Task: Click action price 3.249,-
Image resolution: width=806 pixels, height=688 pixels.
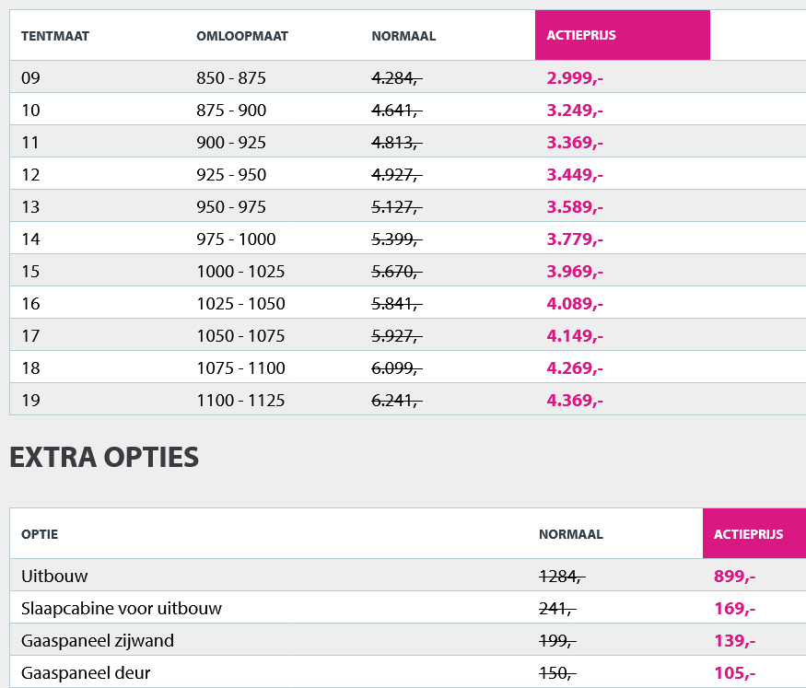Action: pyautogui.click(x=575, y=111)
